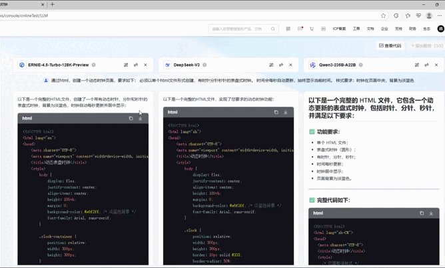Bookmark page with browser star icon
This screenshot has height=268, width=445.
click(x=384, y=15)
